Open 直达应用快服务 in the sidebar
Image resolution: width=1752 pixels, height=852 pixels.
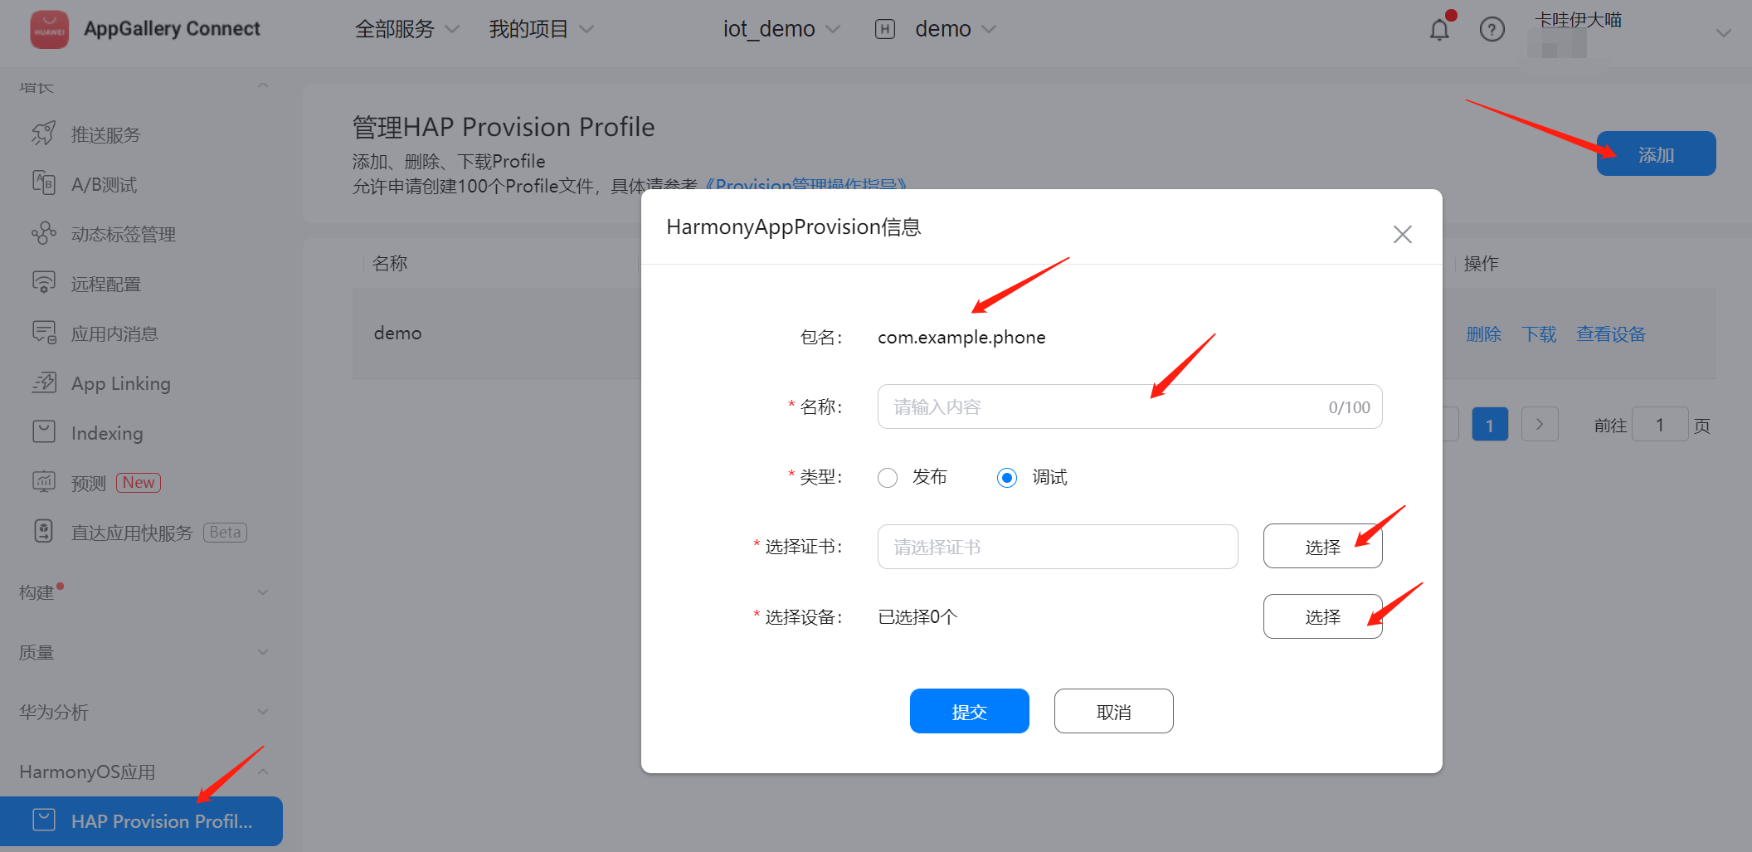pyautogui.click(x=131, y=533)
